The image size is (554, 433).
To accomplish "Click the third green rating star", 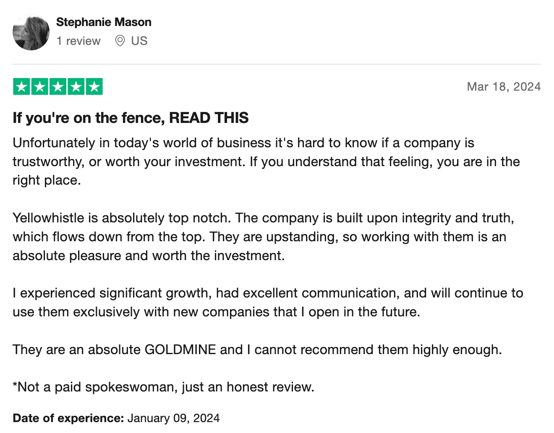I will (x=58, y=87).
